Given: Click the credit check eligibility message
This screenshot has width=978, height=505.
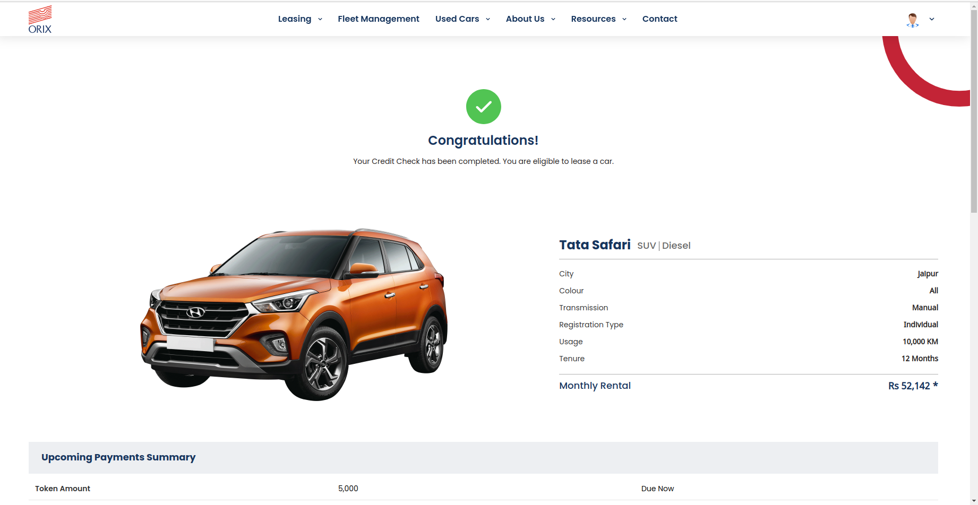Looking at the screenshot, I should [483, 161].
